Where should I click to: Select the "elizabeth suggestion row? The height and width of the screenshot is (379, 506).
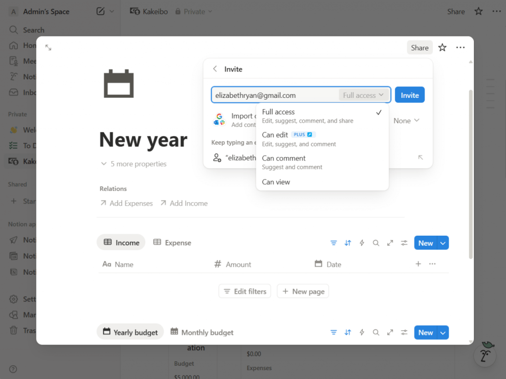click(318, 158)
